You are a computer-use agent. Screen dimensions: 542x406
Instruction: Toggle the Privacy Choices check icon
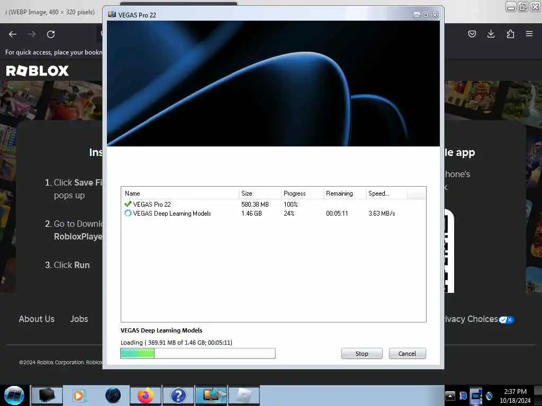(507, 320)
